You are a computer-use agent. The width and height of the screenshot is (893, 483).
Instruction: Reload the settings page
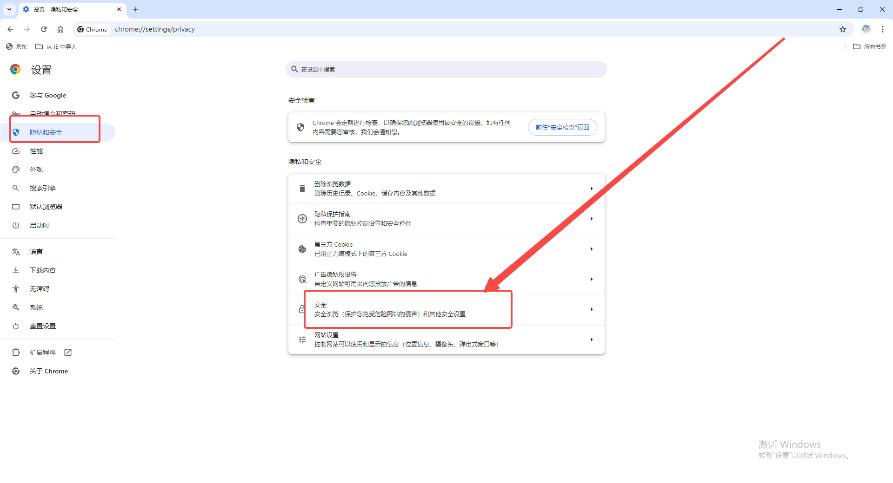pos(44,29)
